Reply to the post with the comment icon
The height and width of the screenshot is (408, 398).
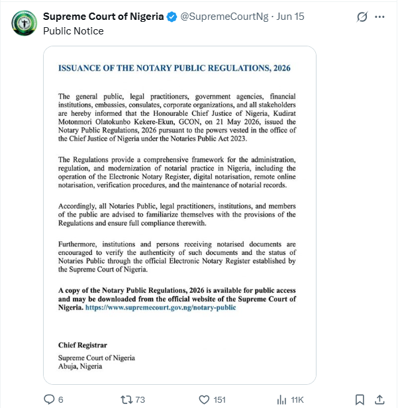[x=49, y=399]
